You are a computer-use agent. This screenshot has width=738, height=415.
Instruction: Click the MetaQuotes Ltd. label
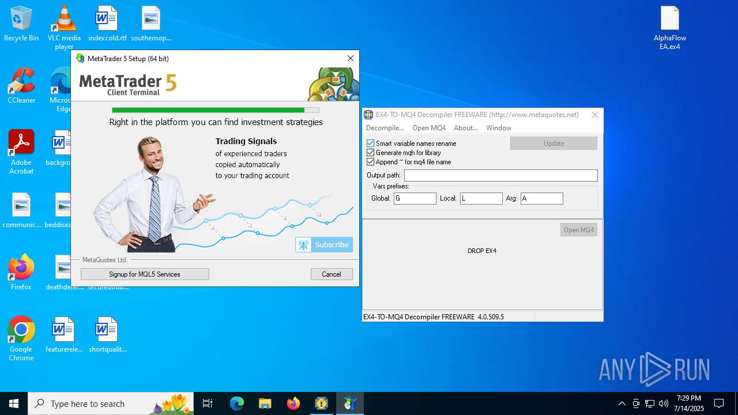coord(105,260)
